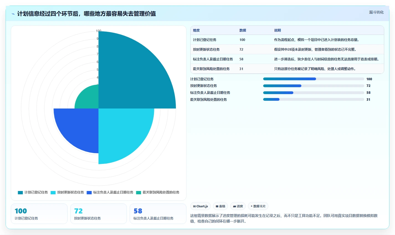The image size is (395, 235).
Task: Click the table cell with value 72
Action: coord(242,50)
